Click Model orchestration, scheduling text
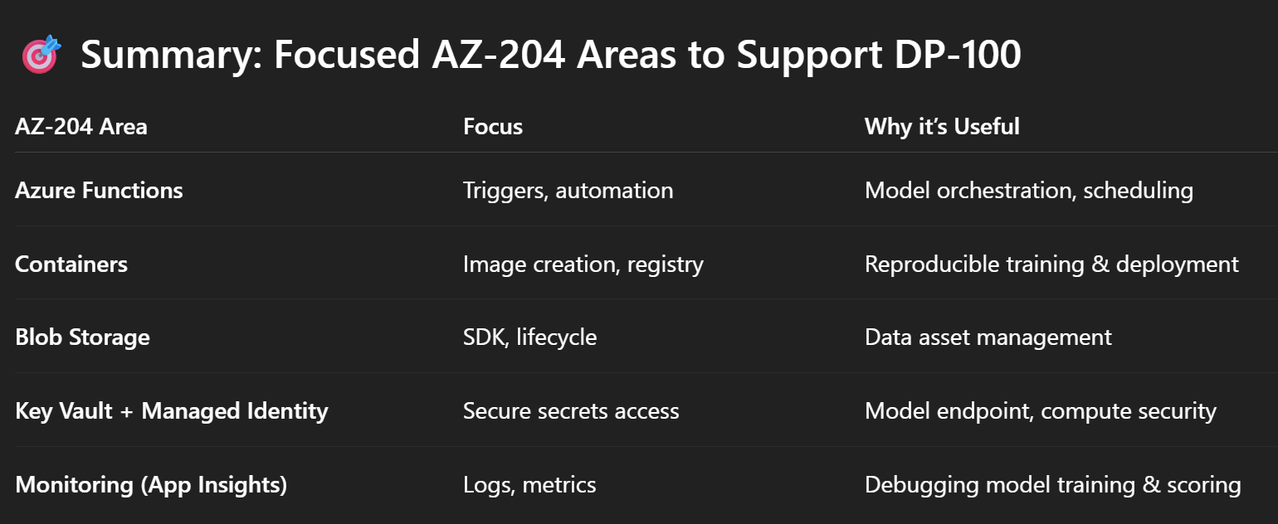This screenshot has width=1278, height=524. click(x=1029, y=190)
